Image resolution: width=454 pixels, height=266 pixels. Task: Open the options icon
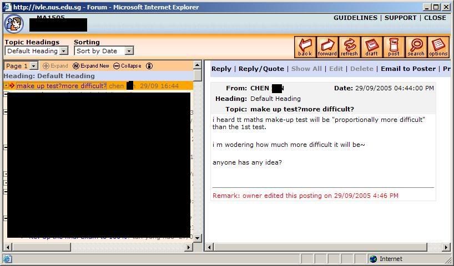click(x=438, y=47)
